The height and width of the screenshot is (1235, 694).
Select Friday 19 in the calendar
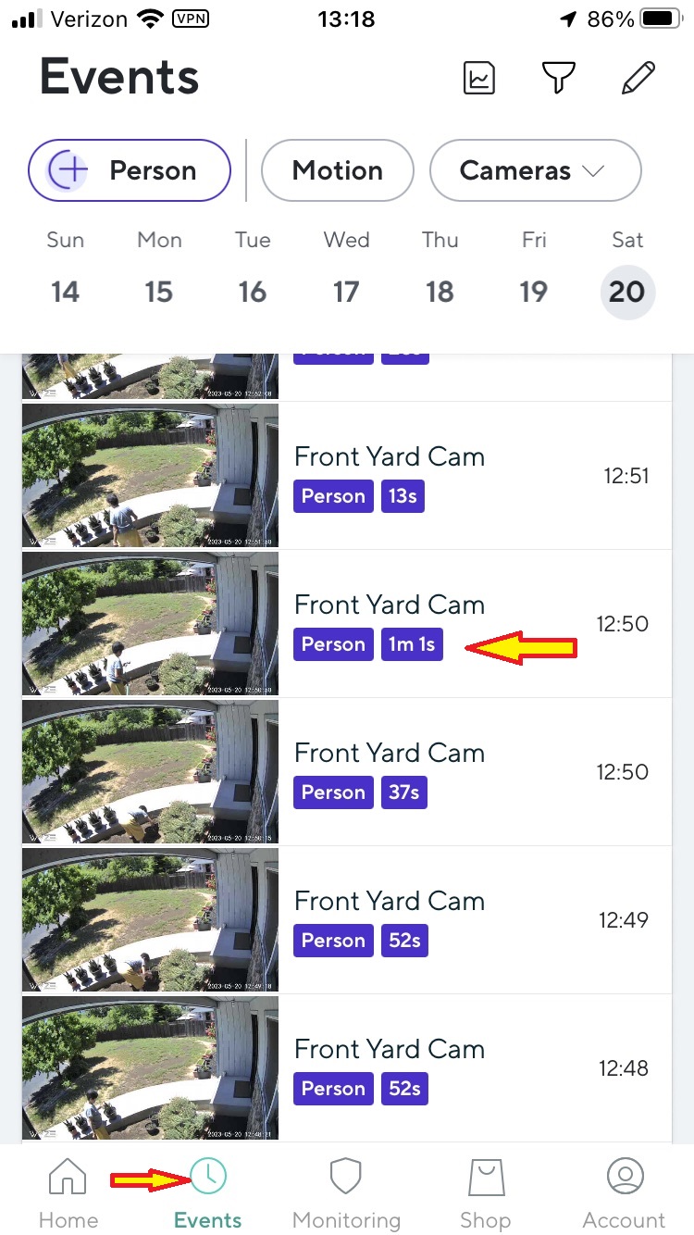(533, 293)
